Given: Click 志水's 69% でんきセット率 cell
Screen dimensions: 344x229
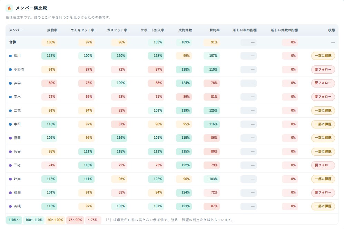Looking at the screenshot, I should click(87, 97).
